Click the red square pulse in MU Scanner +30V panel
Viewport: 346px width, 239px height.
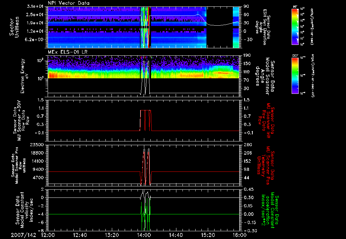click(146, 121)
